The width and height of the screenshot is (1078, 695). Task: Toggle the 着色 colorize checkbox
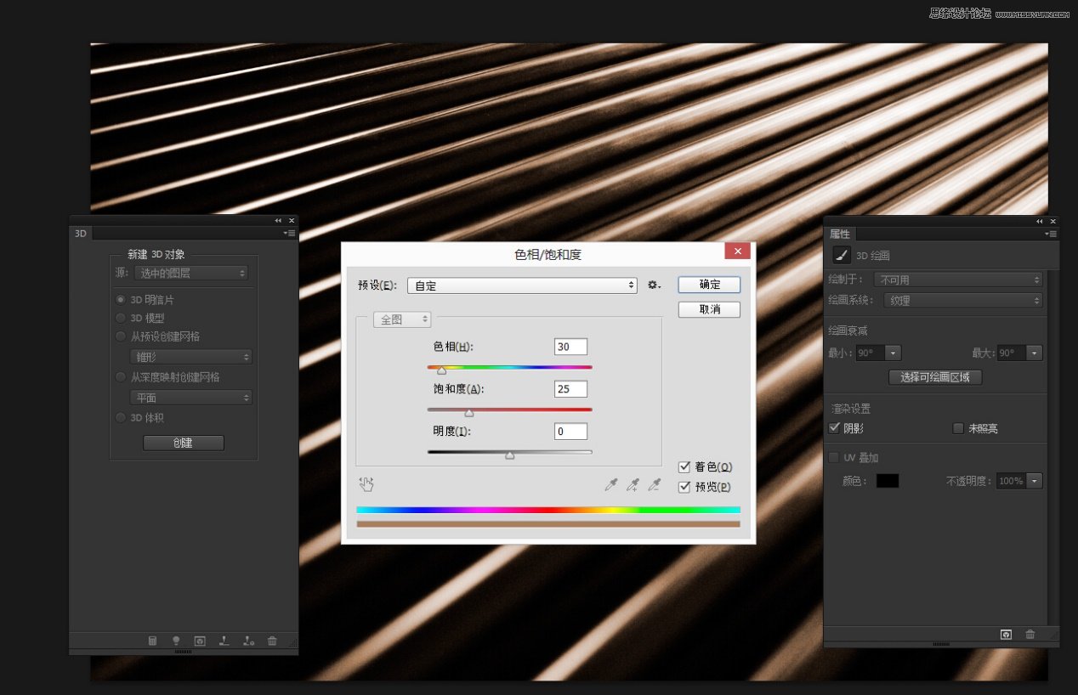(684, 466)
